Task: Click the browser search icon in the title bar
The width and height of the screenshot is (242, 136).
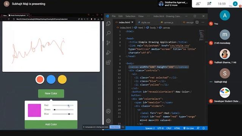Action: (88, 15)
